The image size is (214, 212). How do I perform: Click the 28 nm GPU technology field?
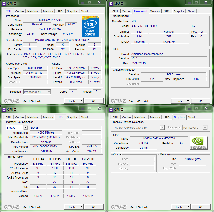144,148
